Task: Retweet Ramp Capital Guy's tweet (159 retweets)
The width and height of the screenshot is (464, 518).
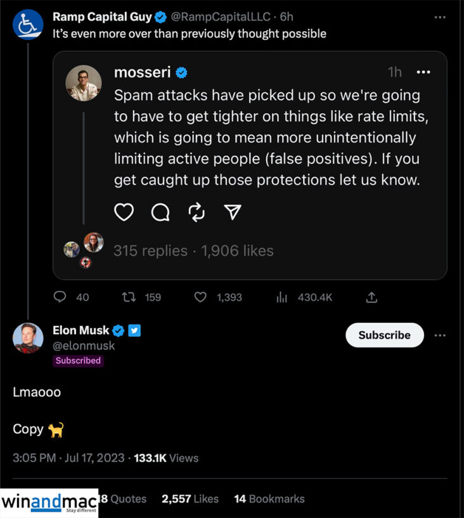Action: (x=129, y=297)
